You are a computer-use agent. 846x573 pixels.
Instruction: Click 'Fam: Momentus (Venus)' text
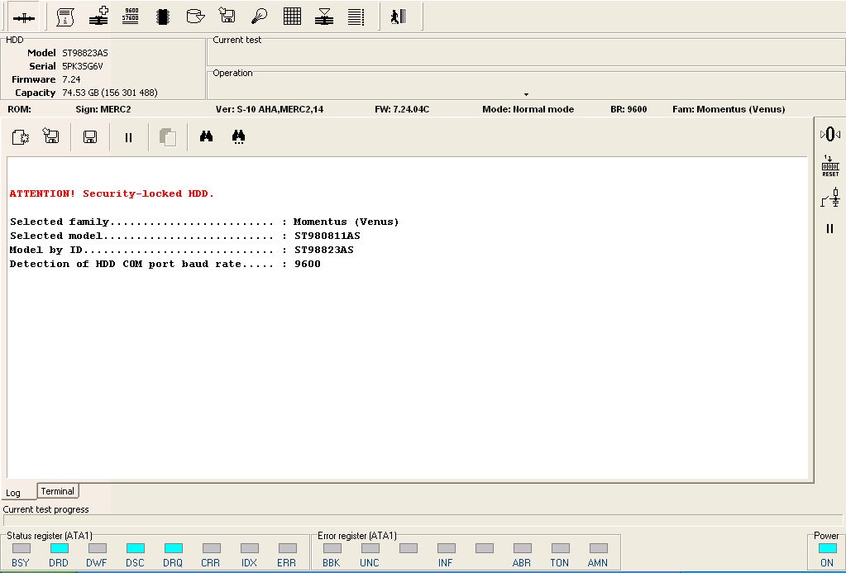click(x=729, y=109)
